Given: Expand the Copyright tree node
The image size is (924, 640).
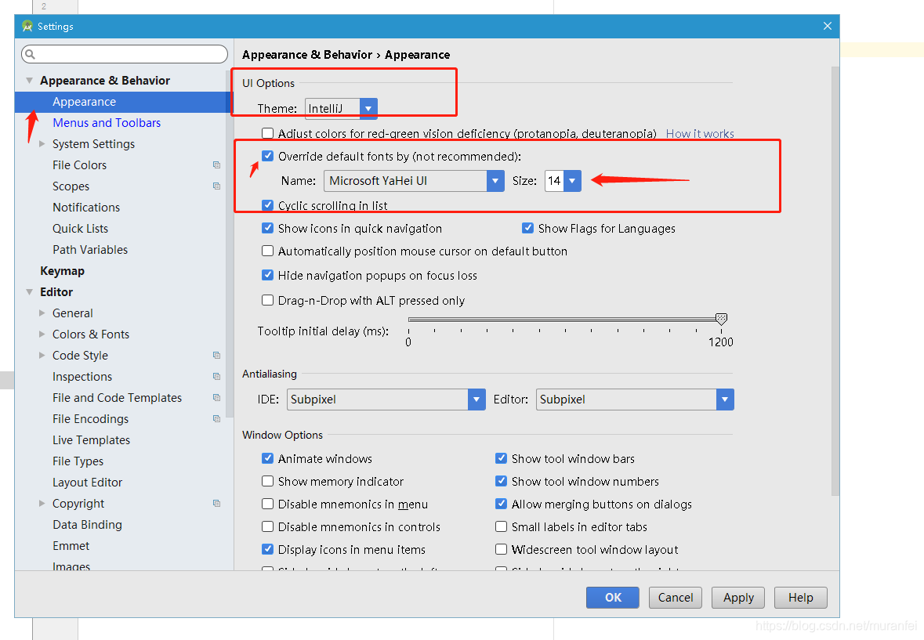Looking at the screenshot, I should point(42,504).
